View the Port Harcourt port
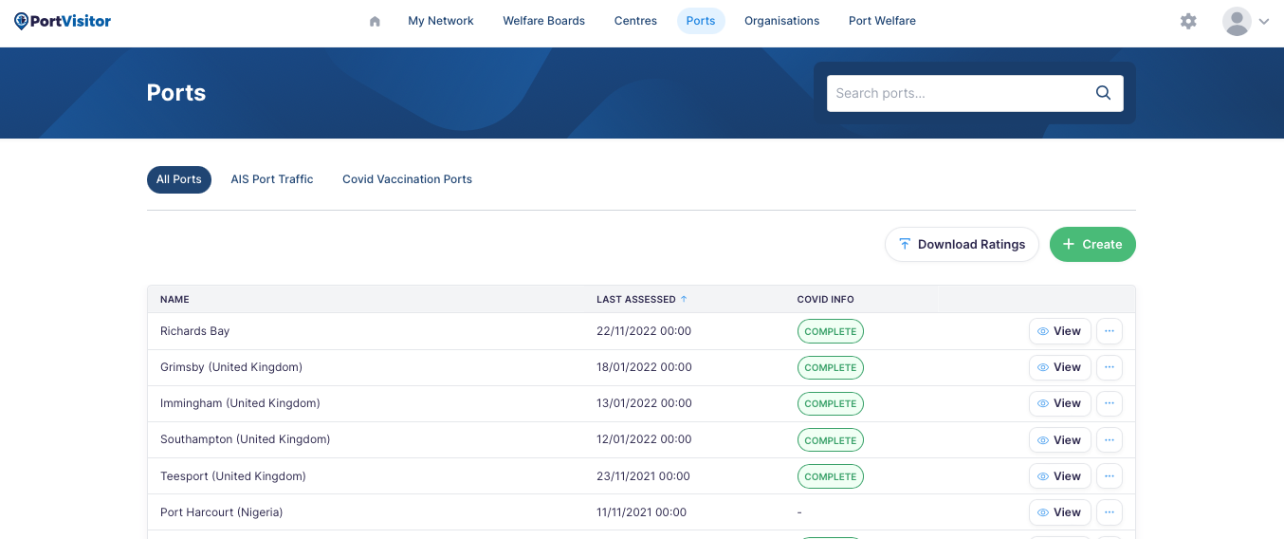The image size is (1284, 539). click(1060, 512)
